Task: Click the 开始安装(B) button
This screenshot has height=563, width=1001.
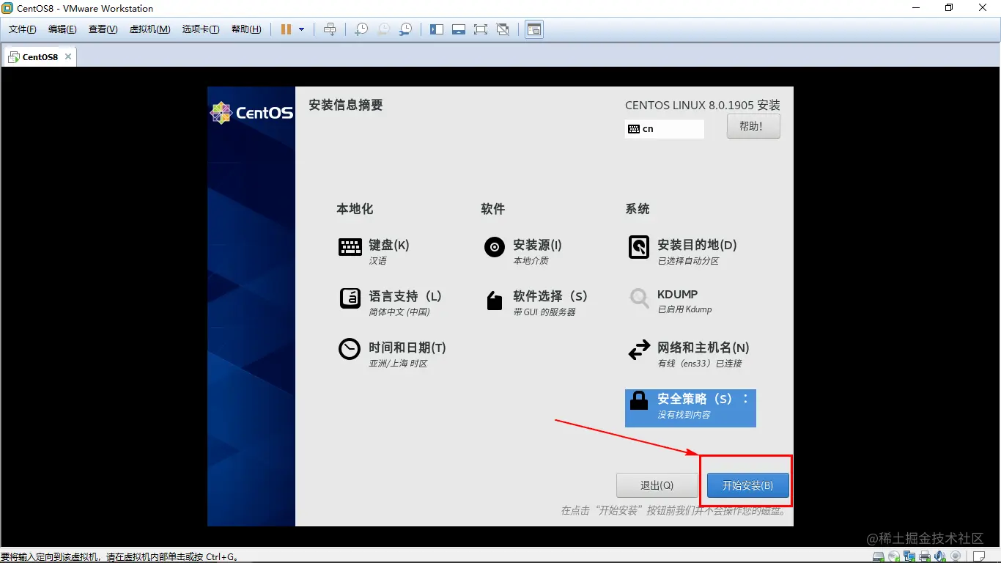Action: tap(747, 485)
